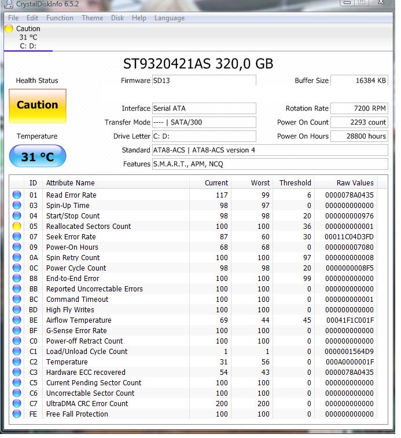Click blue status icon for Read Error Rate
Screen dimensions: 401x438
17,195
